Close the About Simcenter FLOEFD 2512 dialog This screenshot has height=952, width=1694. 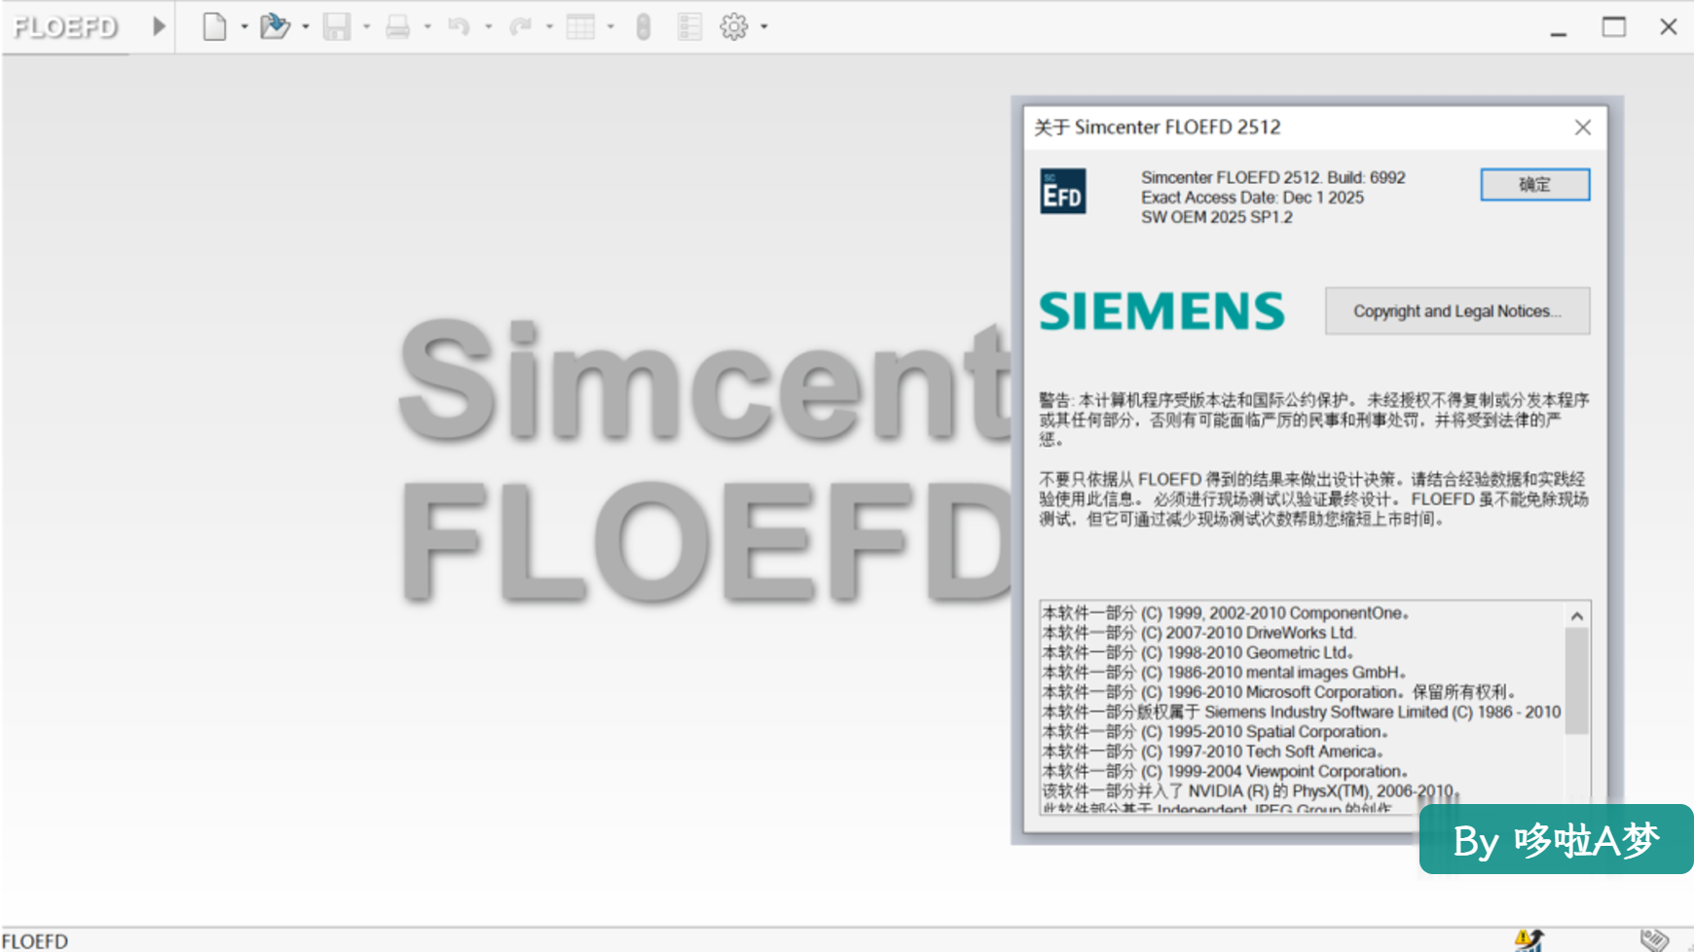pyautogui.click(x=1583, y=128)
